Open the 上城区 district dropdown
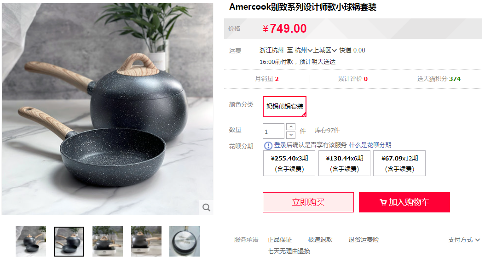The width and height of the screenshot is (485, 263). [325, 51]
